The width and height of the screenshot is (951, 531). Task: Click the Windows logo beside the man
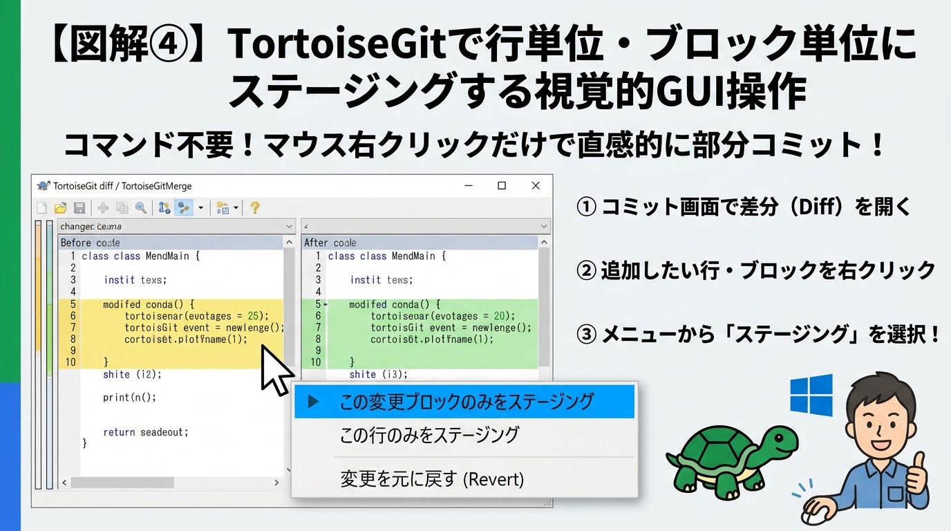tap(811, 395)
